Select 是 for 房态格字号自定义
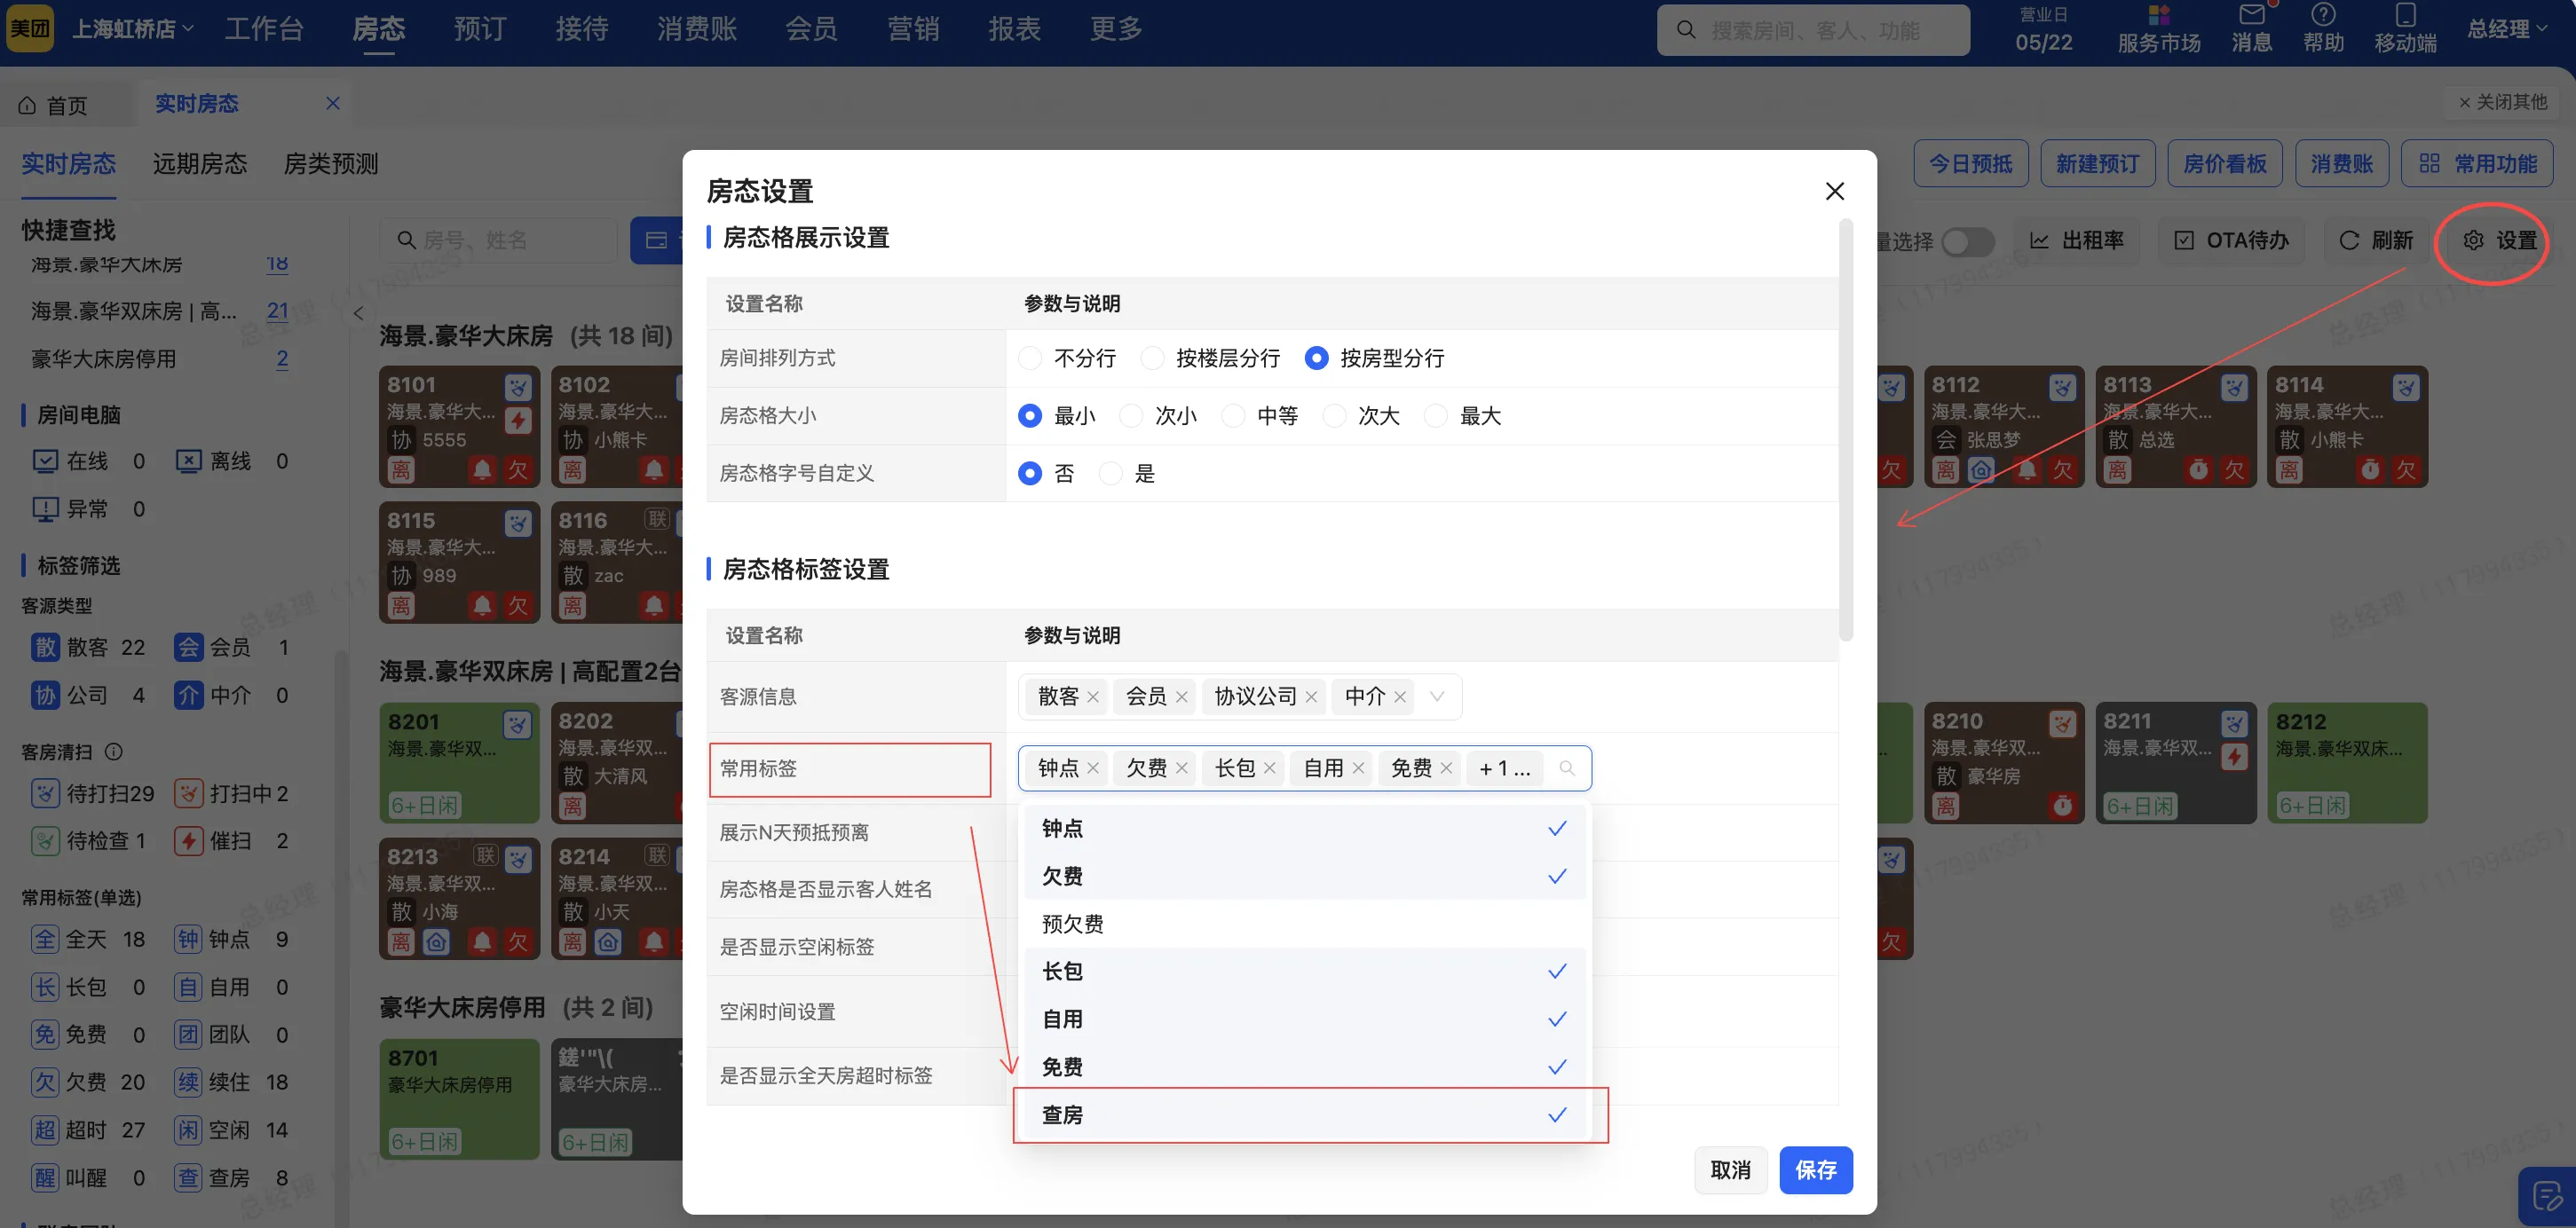Viewport: 2576px width, 1228px height. (x=1110, y=474)
